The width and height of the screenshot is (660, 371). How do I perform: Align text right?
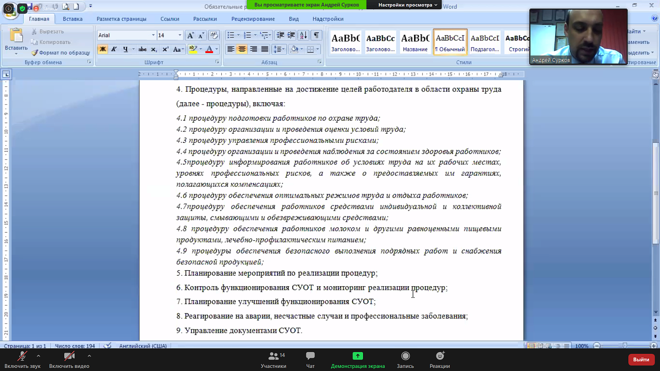[253, 49]
